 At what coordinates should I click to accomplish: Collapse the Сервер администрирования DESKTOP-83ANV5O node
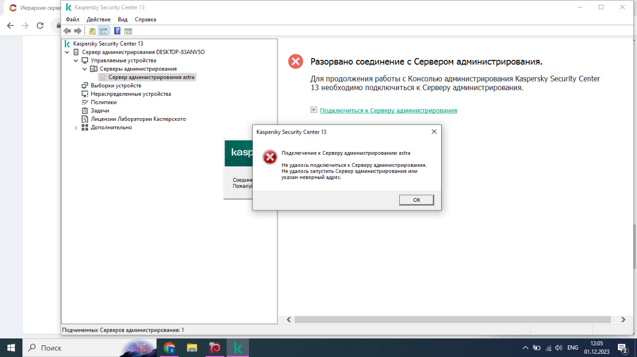(67, 52)
